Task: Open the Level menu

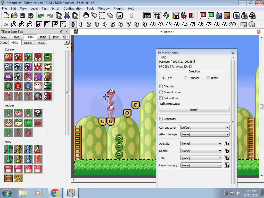Action: click(34, 9)
